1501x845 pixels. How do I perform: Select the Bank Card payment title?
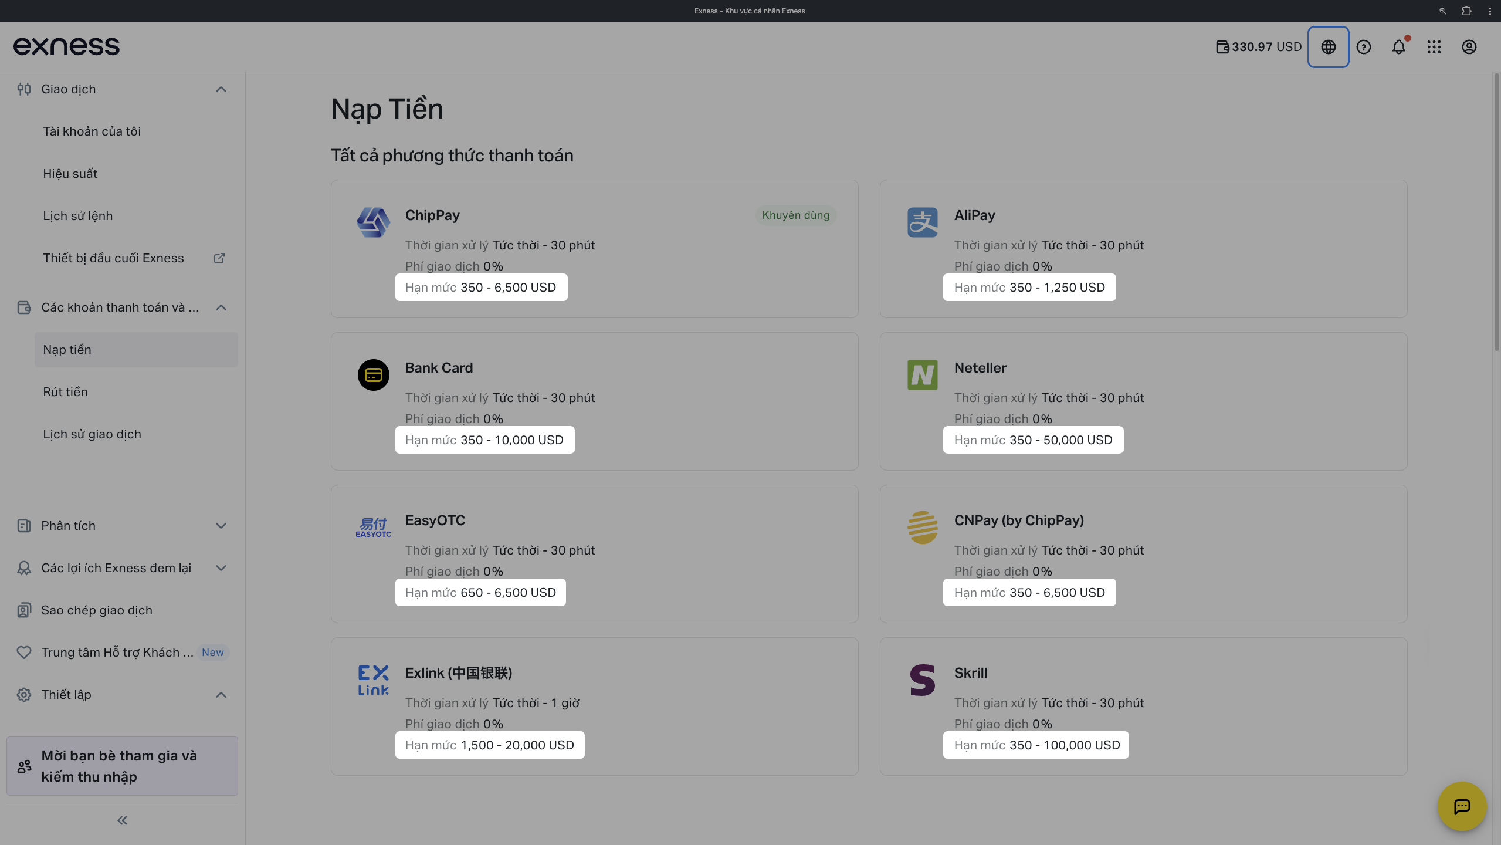[x=439, y=368]
